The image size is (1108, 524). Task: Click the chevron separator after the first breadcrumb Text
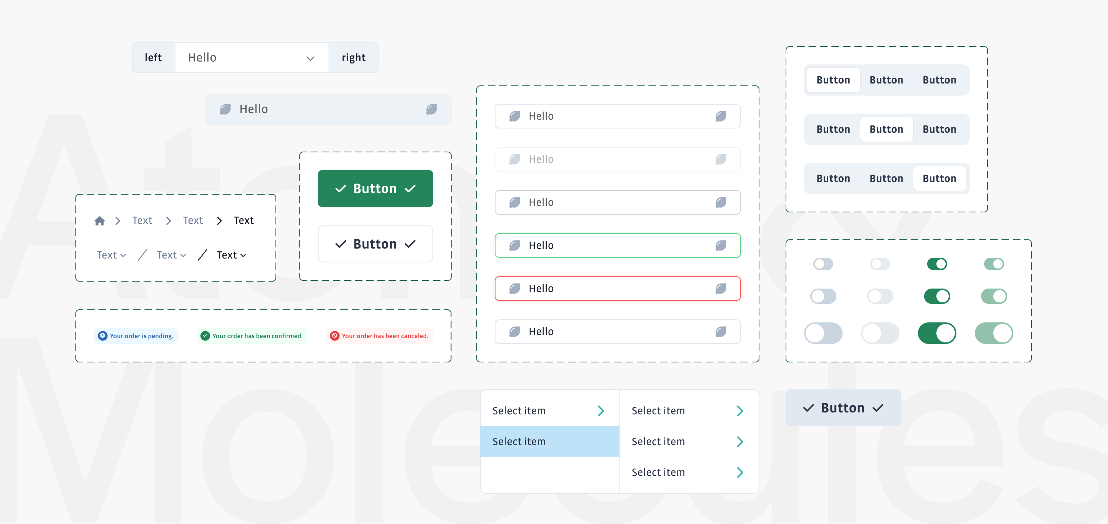[168, 220]
